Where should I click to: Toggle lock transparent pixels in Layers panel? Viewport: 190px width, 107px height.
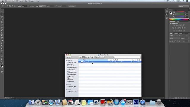(173, 41)
